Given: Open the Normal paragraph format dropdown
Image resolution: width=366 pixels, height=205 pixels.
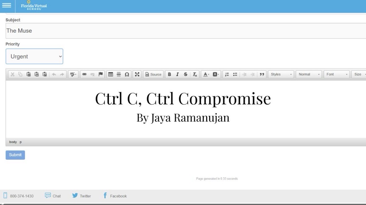Looking at the screenshot, I should pos(309,74).
